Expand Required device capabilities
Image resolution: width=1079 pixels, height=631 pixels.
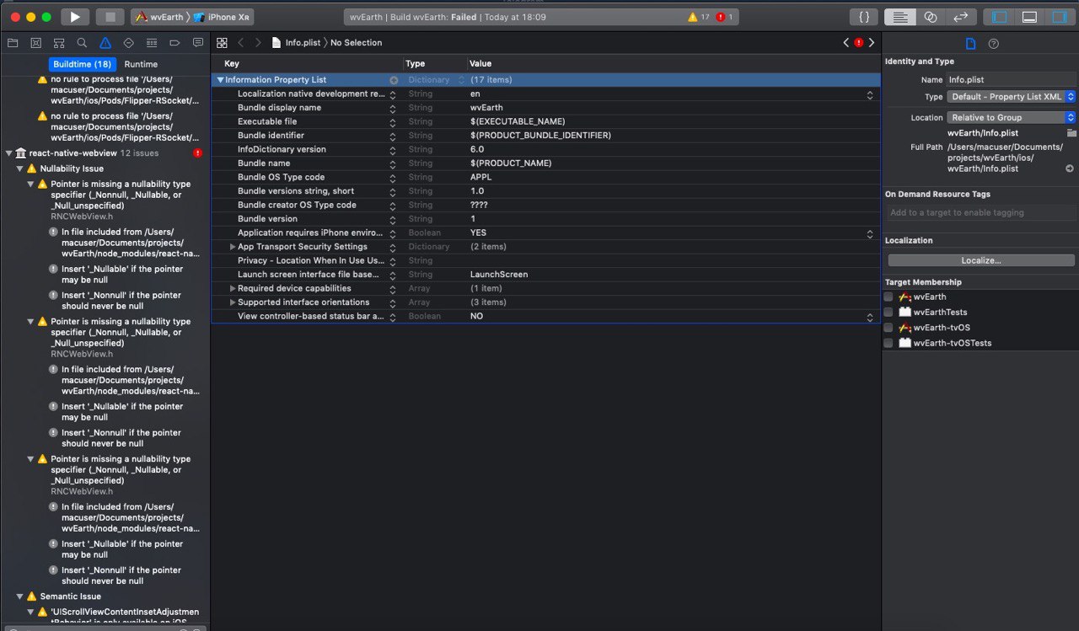click(233, 288)
